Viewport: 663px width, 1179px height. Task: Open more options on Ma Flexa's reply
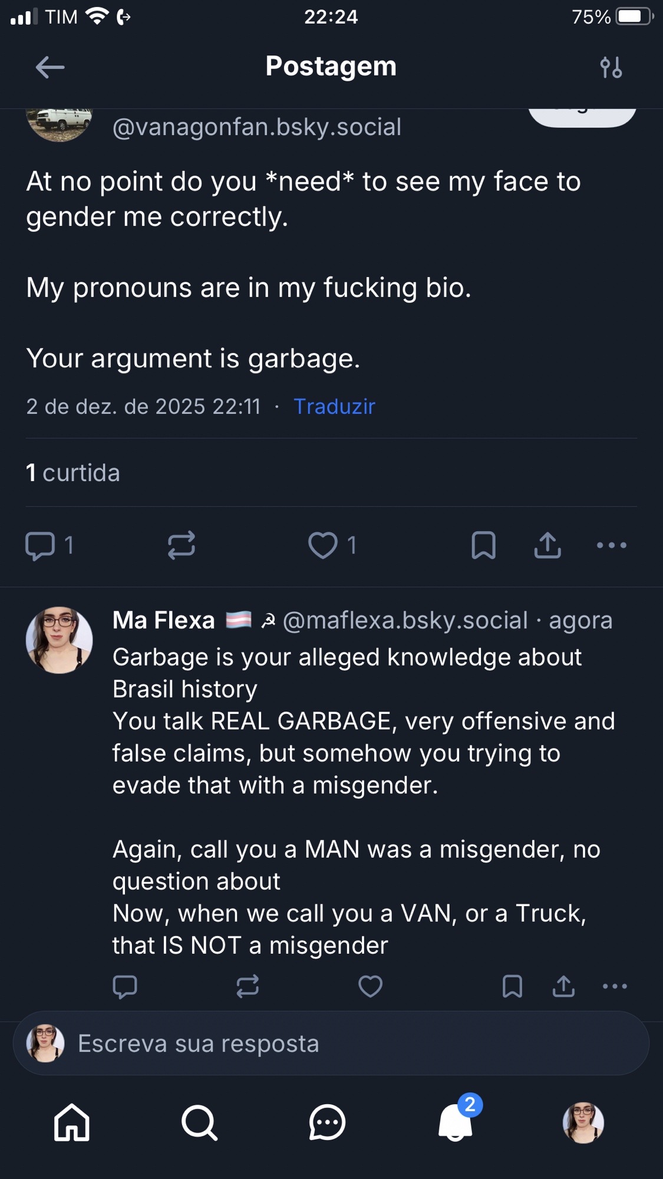[615, 986]
